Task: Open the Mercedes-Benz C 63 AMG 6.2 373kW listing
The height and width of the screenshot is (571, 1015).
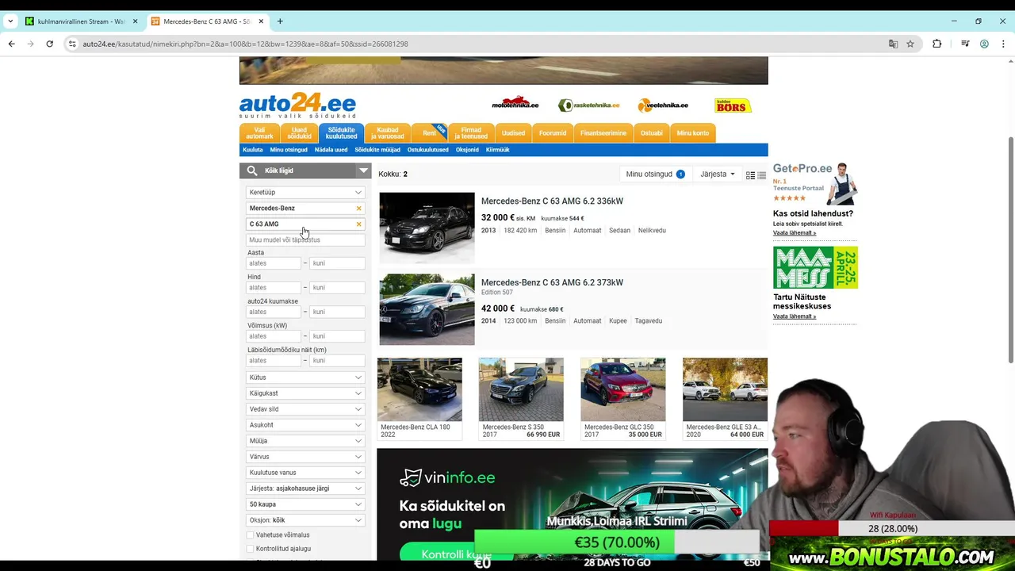Action: tap(552, 282)
